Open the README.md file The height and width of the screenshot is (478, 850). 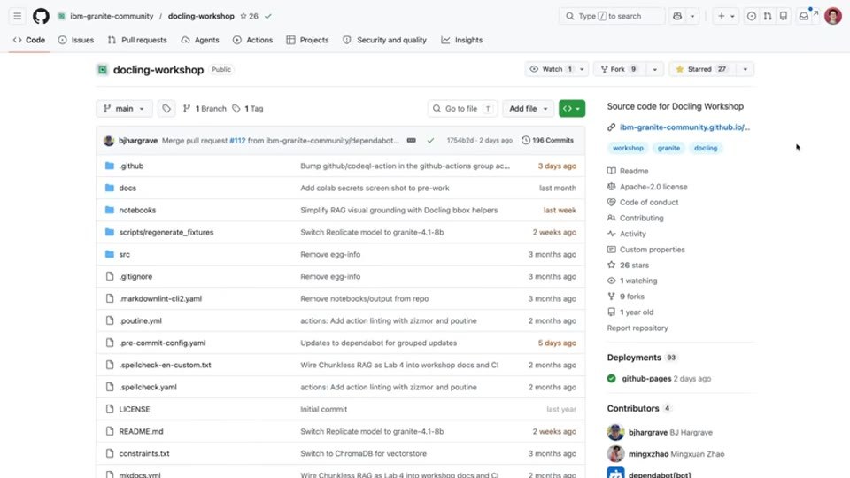(x=141, y=431)
